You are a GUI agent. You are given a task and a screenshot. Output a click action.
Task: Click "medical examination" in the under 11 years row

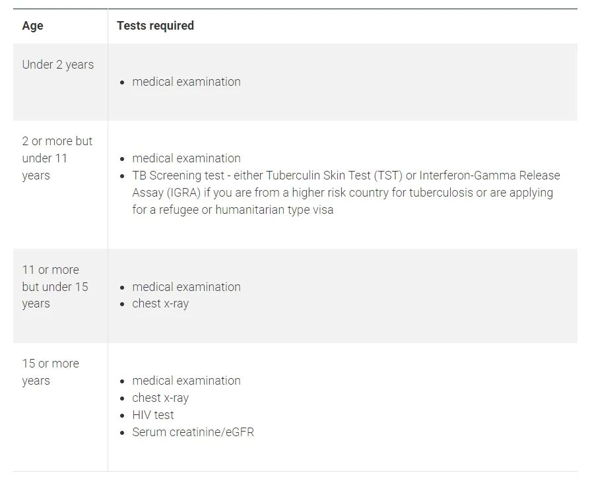[186, 158]
